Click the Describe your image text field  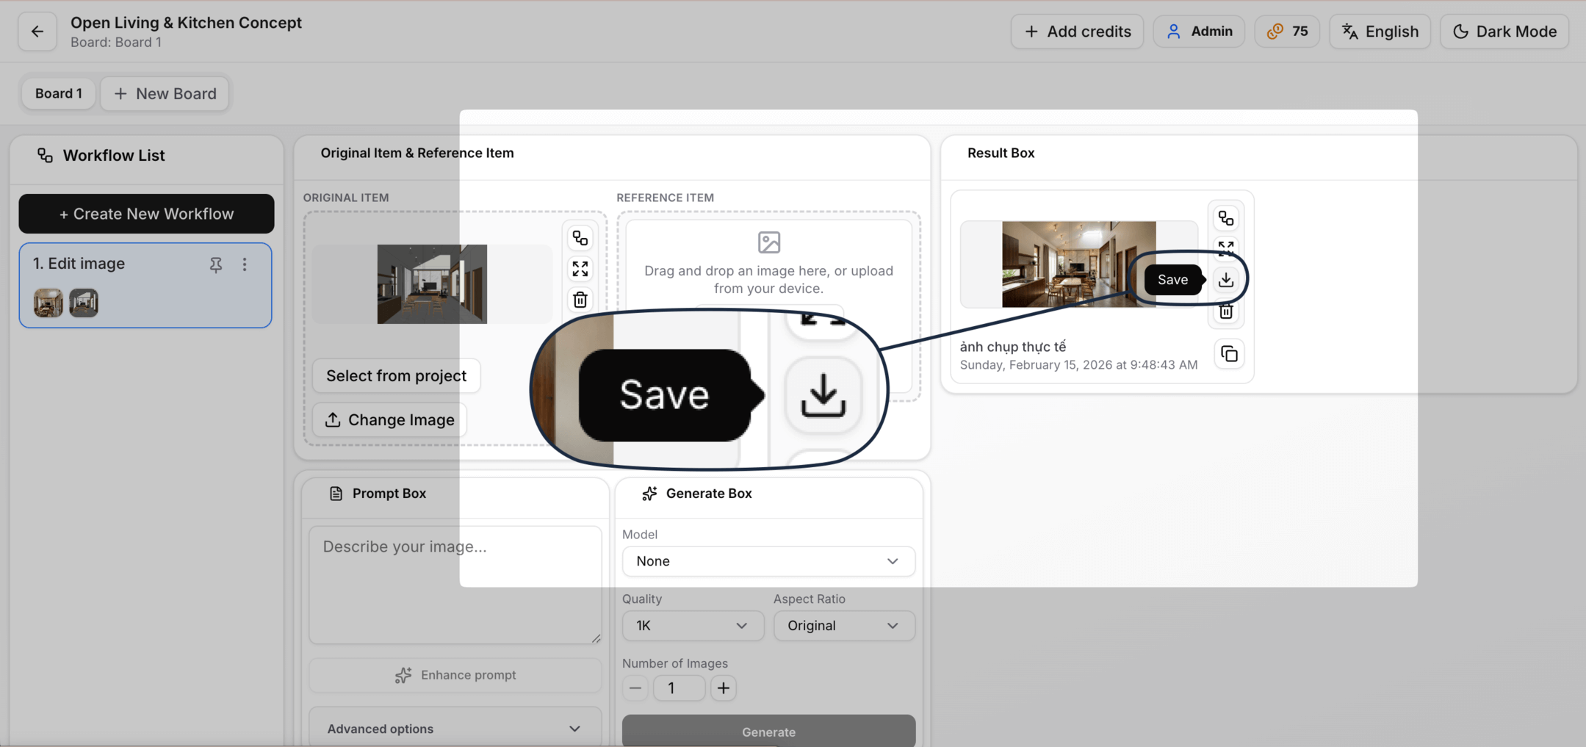pyautogui.click(x=454, y=584)
